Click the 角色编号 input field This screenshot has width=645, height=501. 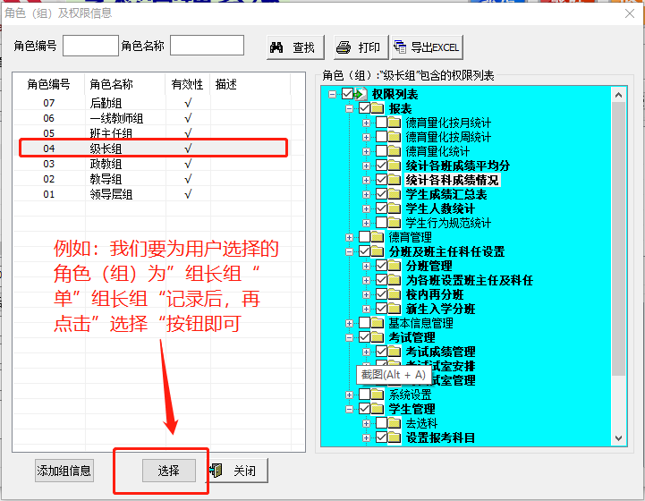click(x=90, y=46)
